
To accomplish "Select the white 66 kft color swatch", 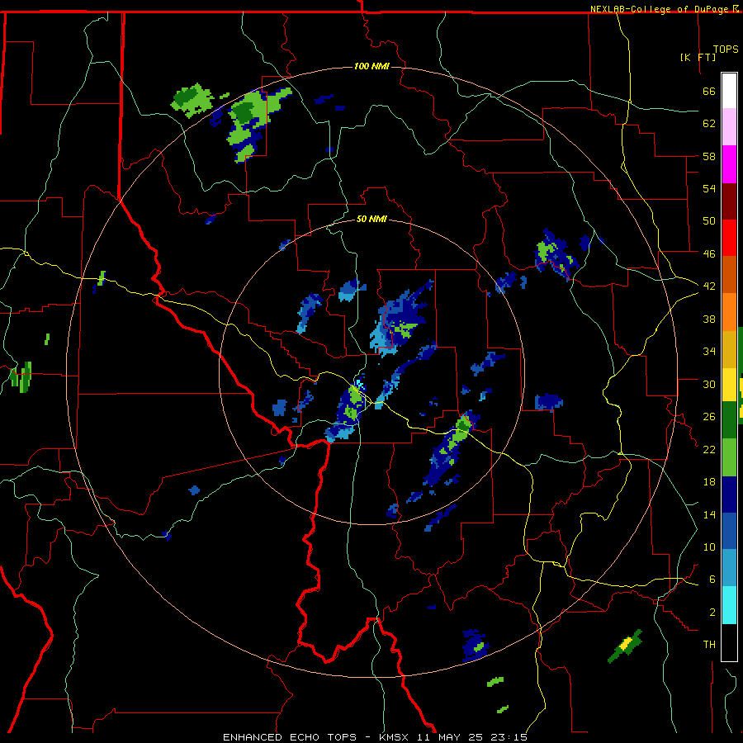I will click(x=729, y=91).
